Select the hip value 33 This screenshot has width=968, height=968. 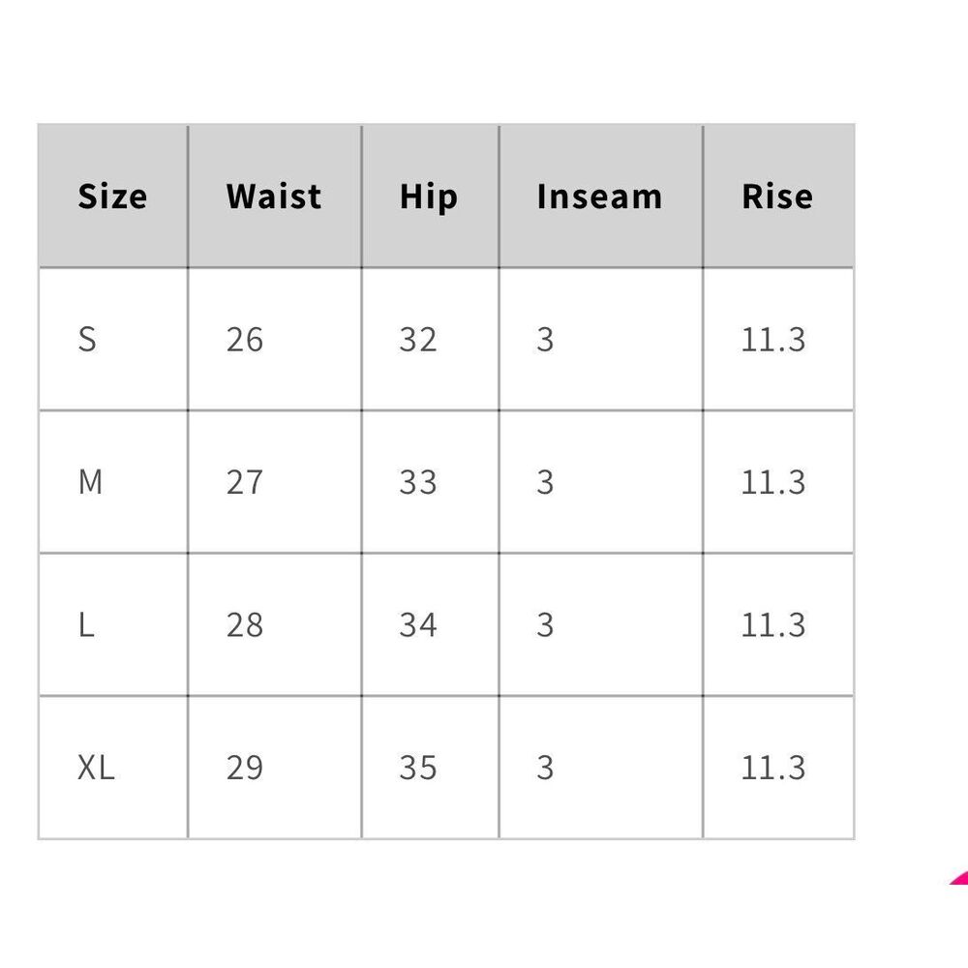pos(418,482)
